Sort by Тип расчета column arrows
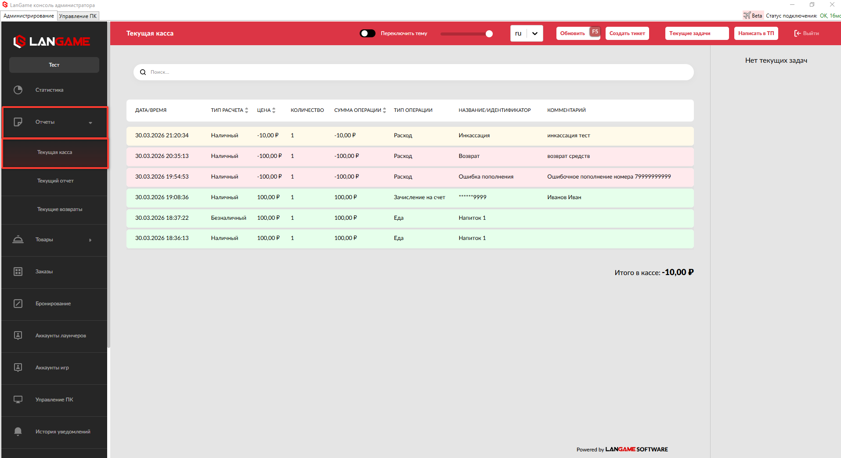The width and height of the screenshot is (841, 458). 246,111
